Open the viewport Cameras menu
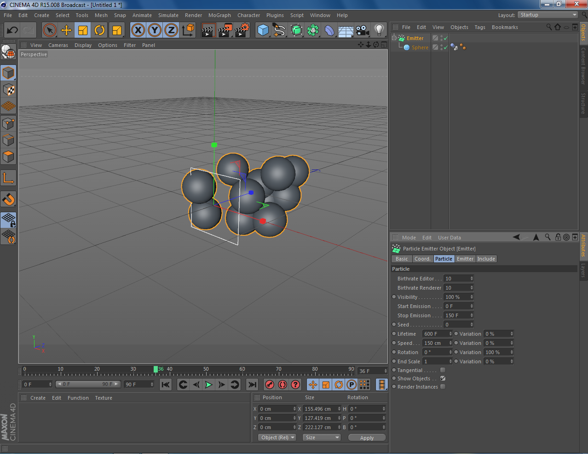Screen dimensions: 588x454 click(x=58, y=45)
